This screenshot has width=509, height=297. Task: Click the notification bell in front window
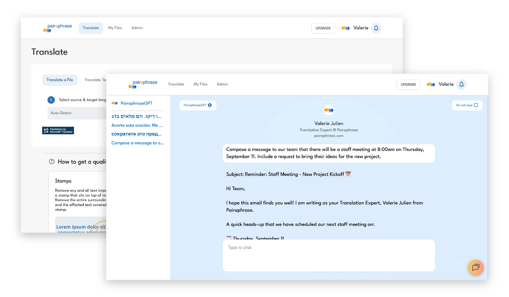click(x=461, y=84)
